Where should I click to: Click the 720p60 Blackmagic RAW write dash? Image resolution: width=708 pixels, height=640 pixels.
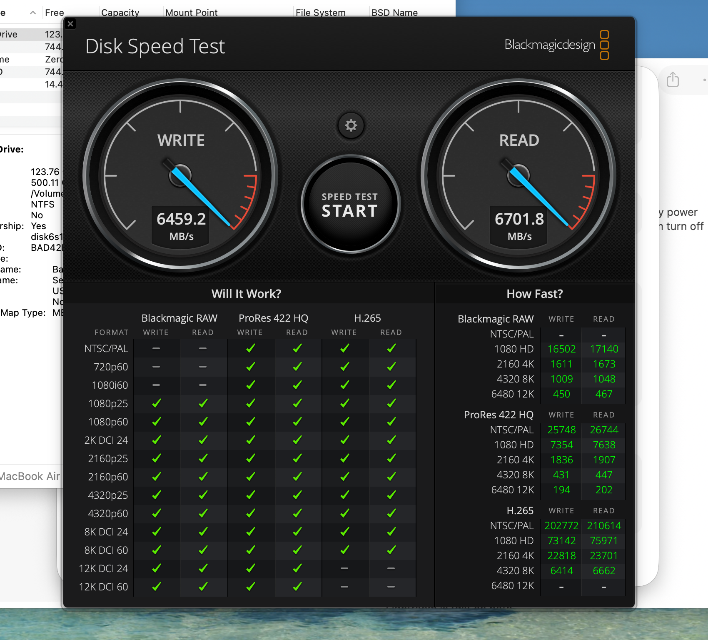tap(156, 367)
